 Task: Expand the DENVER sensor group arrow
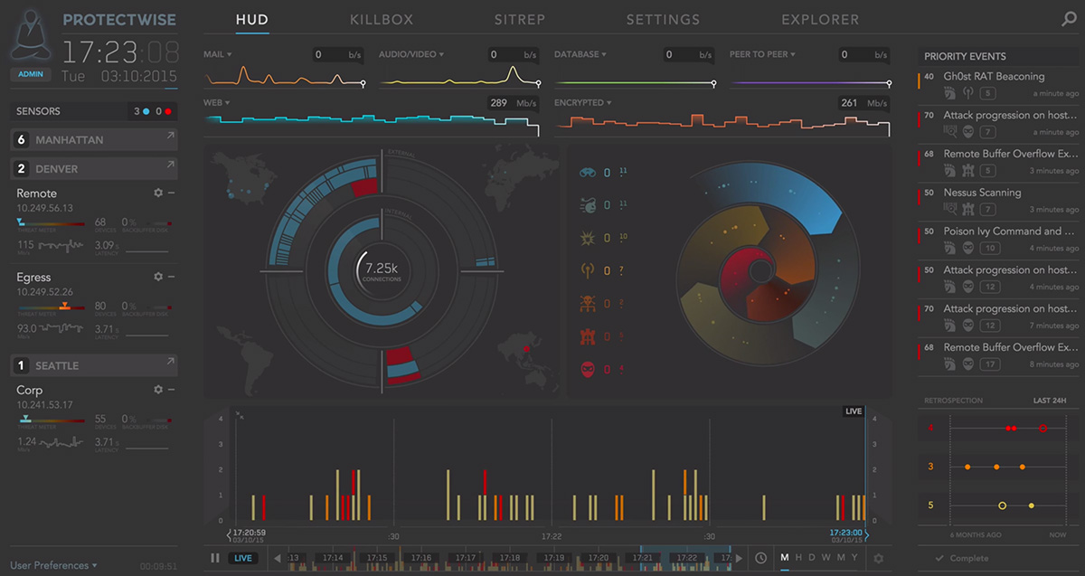tap(170, 165)
